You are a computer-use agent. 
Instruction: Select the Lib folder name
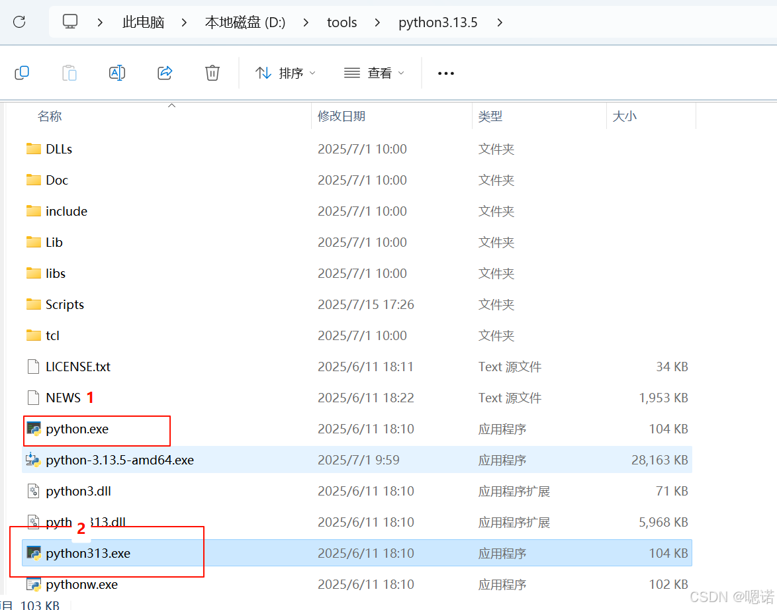(x=54, y=242)
